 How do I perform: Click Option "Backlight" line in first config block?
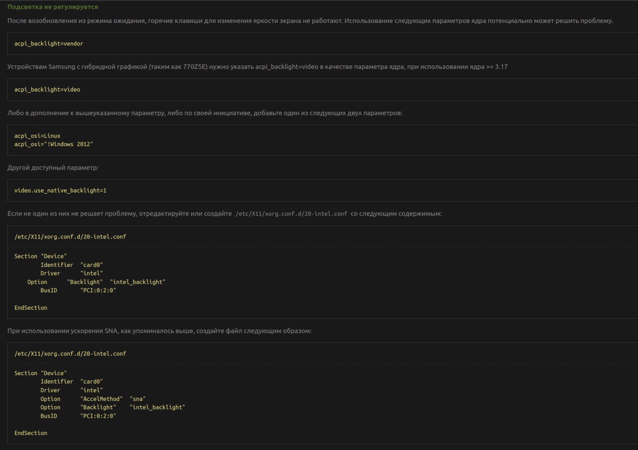click(x=96, y=282)
